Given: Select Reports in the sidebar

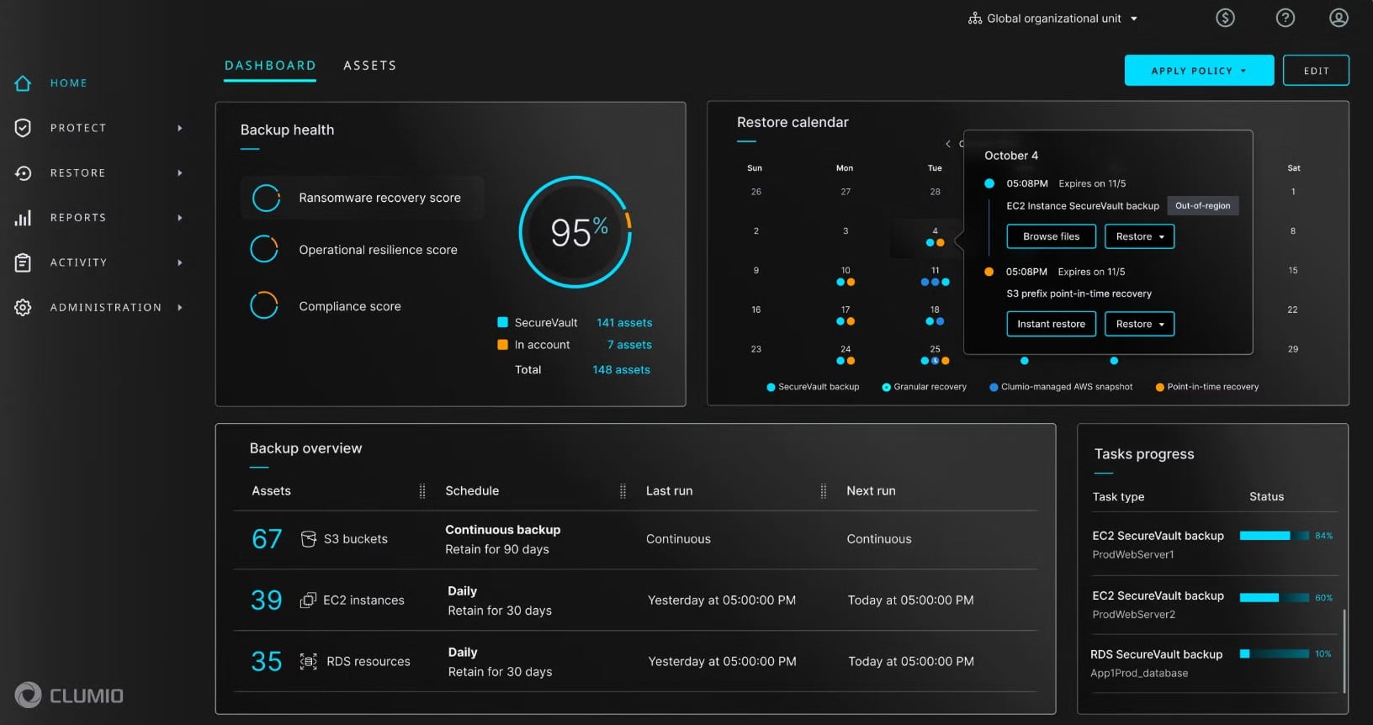Looking at the screenshot, I should tap(78, 218).
